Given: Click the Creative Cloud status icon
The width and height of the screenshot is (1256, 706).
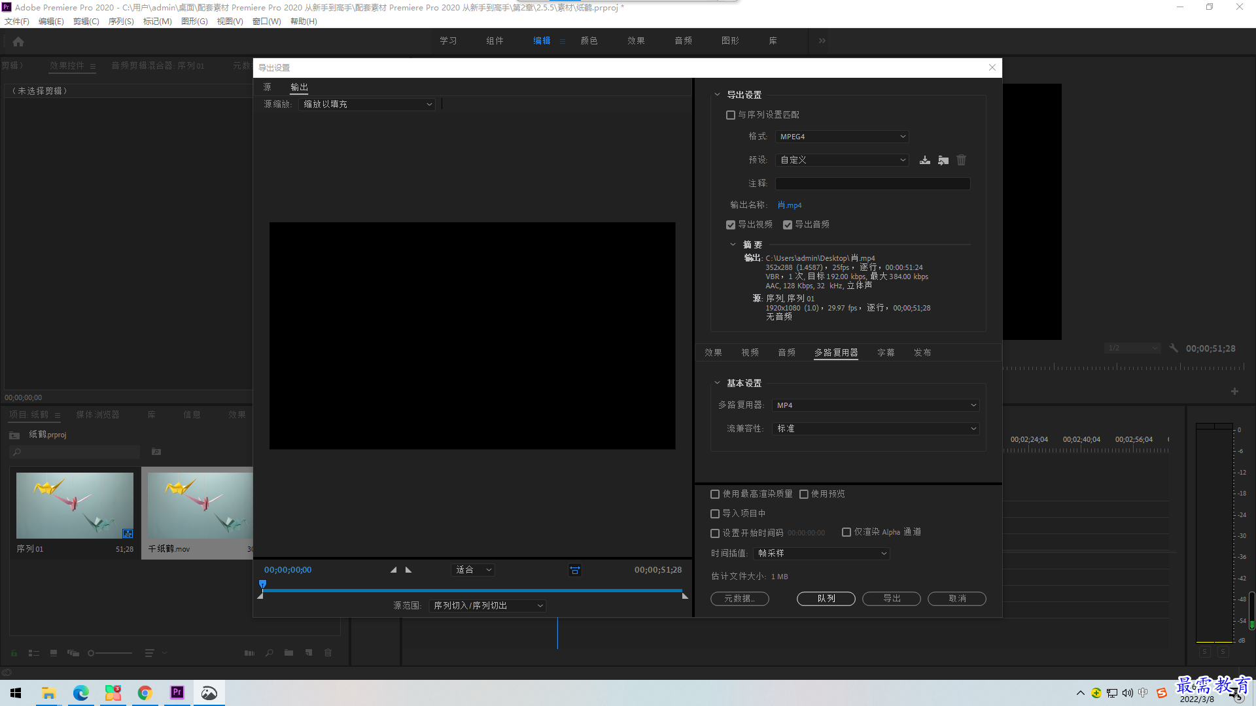Looking at the screenshot, I should [7, 673].
